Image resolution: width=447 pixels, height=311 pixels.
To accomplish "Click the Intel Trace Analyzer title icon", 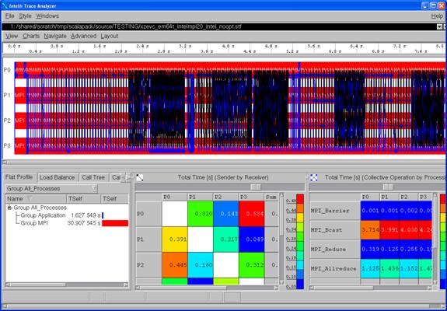I will (x=5, y=5).
